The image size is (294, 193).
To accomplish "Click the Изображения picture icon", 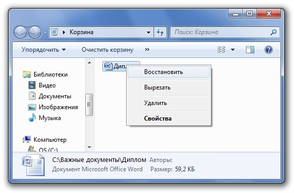I will click(x=32, y=107).
